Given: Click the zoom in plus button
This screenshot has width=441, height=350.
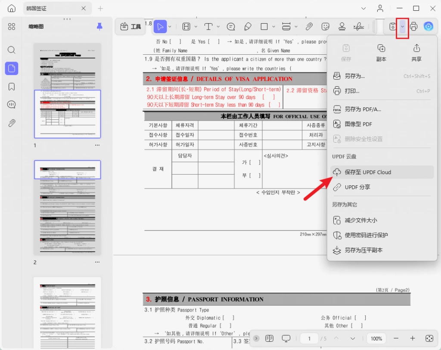Looking at the screenshot, I should click(x=412, y=338).
